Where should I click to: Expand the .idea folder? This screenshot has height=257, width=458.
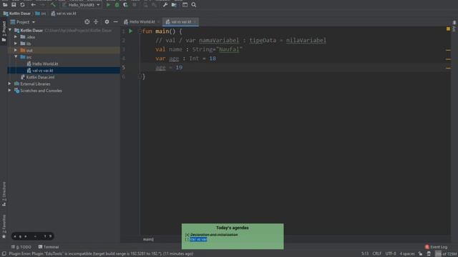point(16,36)
